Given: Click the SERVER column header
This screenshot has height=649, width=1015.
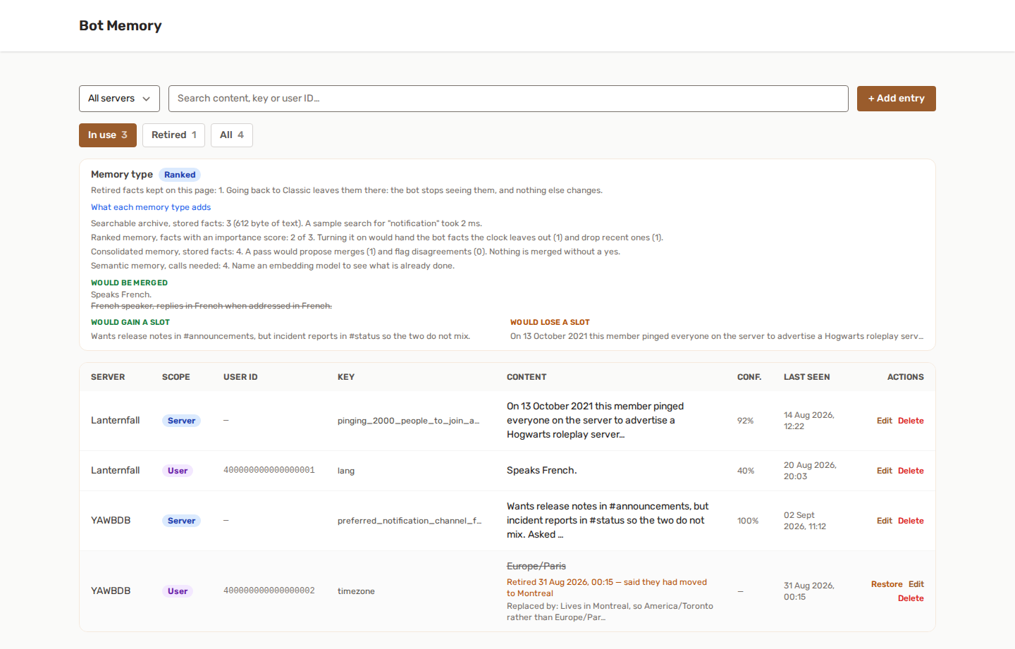Looking at the screenshot, I should point(108,377).
